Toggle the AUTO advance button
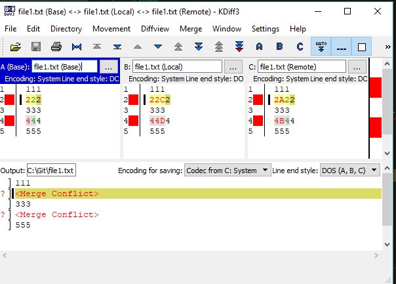Image resolution: width=396 pixels, height=284 pixels. click(321, 47)
